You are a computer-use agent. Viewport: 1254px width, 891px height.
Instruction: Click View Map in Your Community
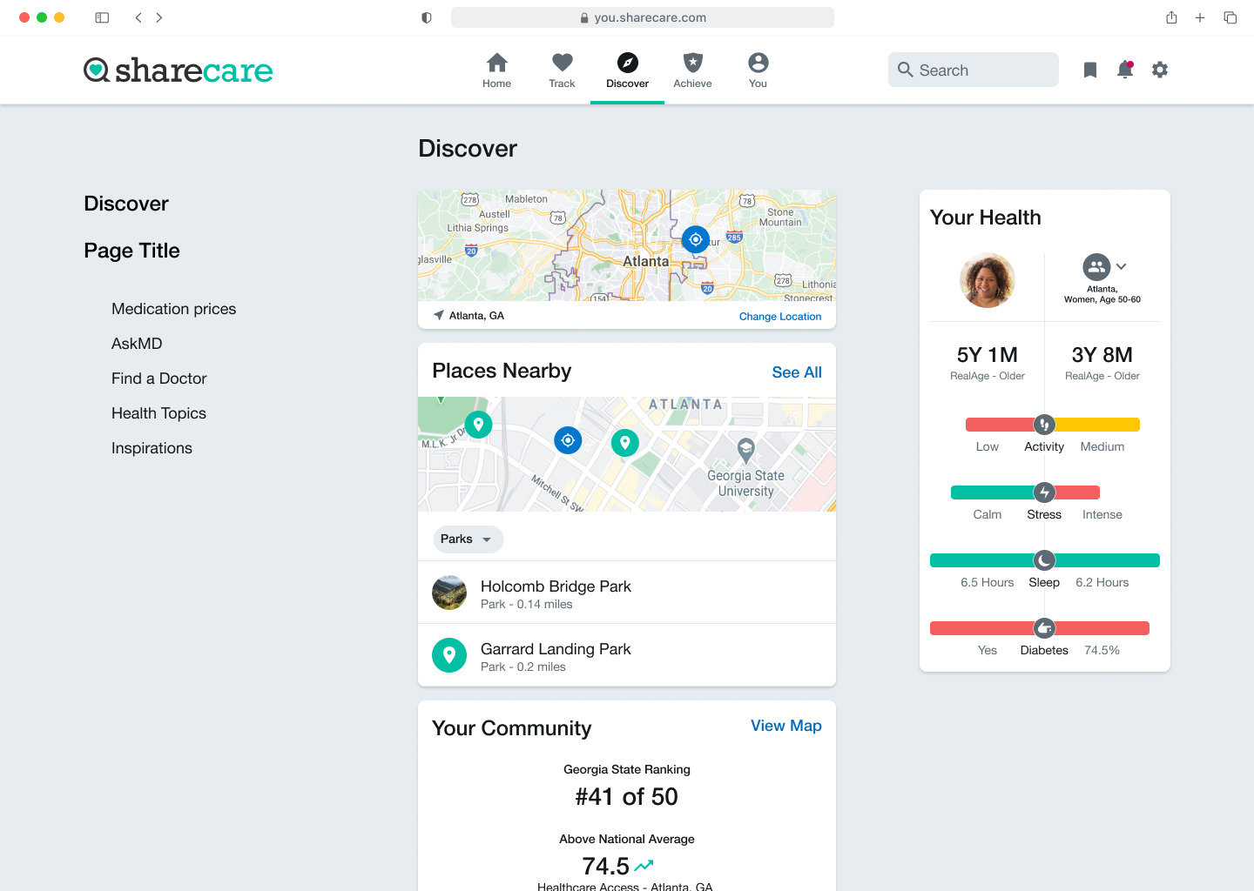tap(786, 726)
